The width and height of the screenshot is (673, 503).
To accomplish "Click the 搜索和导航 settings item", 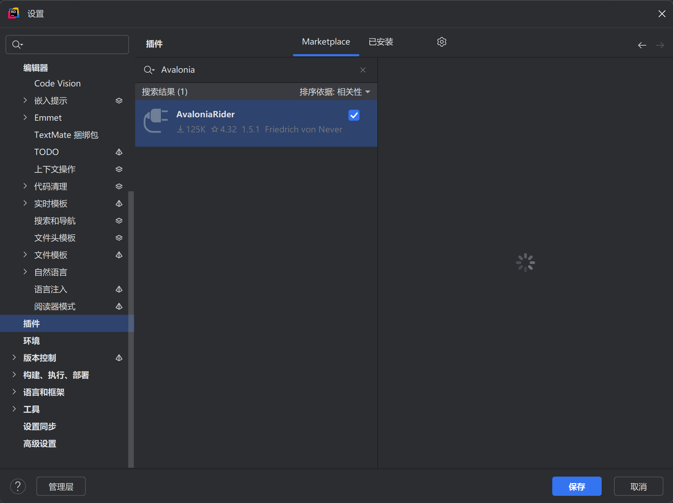I will point(56,220).
